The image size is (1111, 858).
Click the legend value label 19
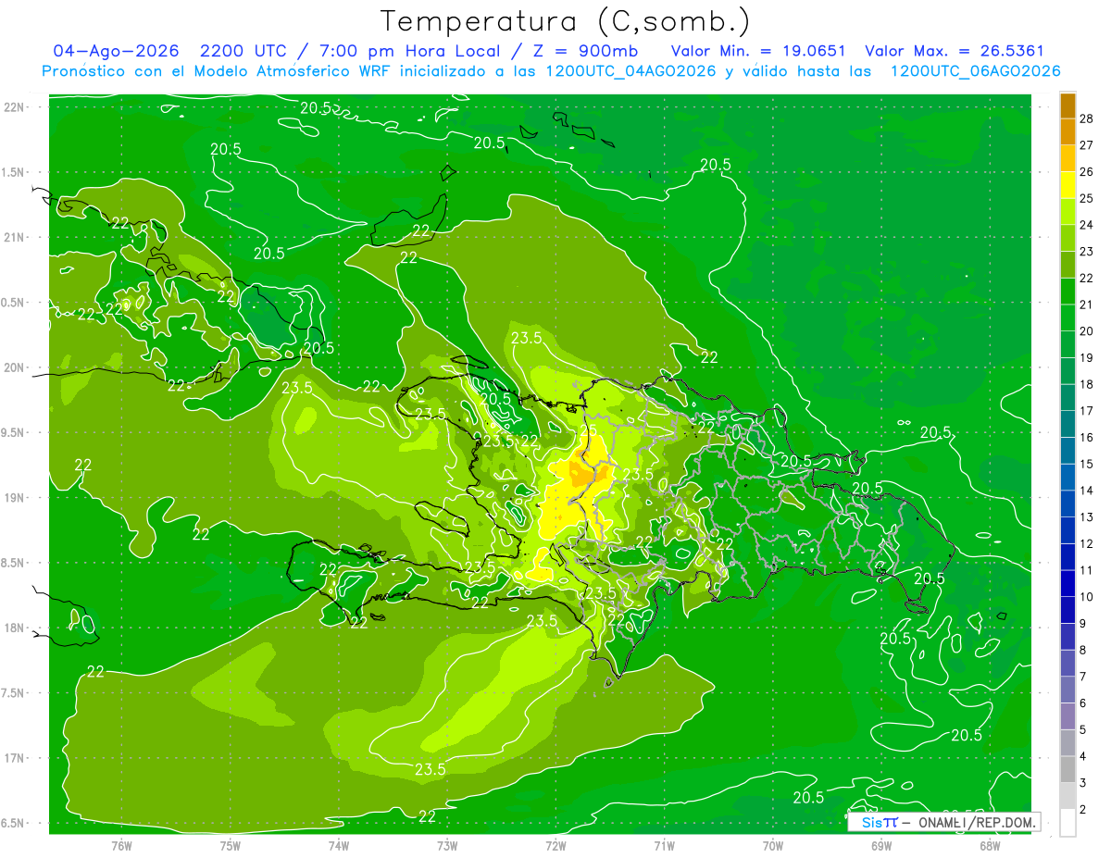click(1086, 357)
